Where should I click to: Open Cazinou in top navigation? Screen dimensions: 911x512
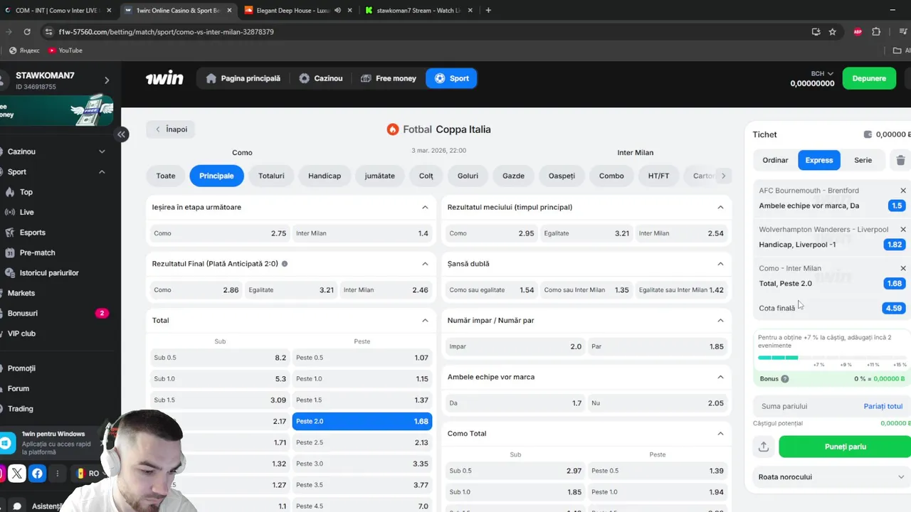[x=321, y=78]
